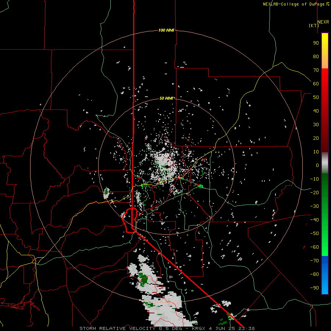Click the -70 scale value
331x331 pixels.
[x=314, y=260]
